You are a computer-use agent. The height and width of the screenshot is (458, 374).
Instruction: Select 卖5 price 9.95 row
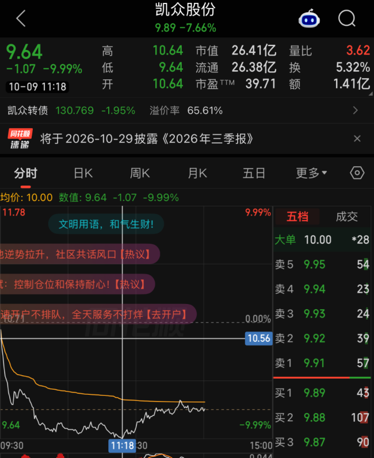coord(322,264)
